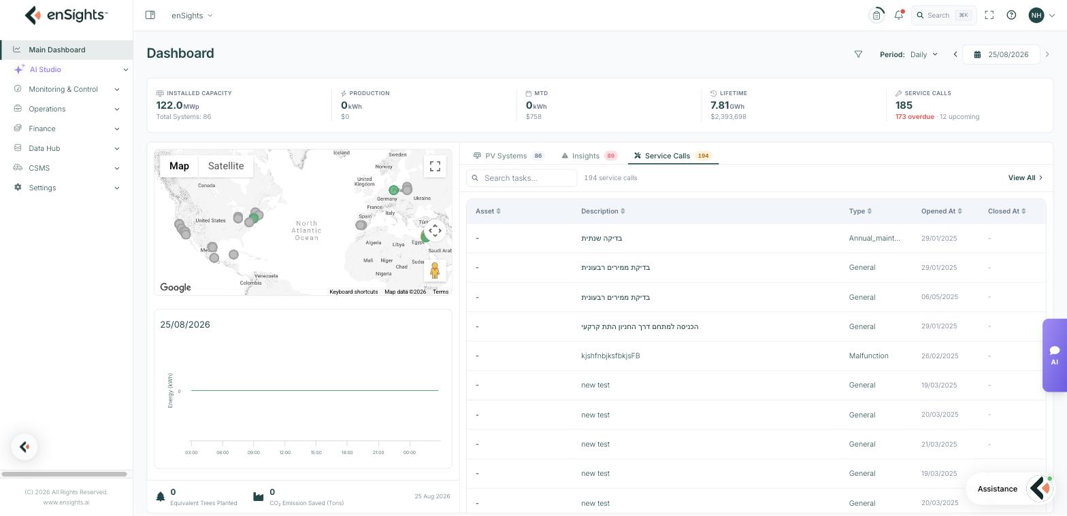Screen dimensions: 1067x516
Task: Select the Service Calls tab
Action: tap(673, 156)
